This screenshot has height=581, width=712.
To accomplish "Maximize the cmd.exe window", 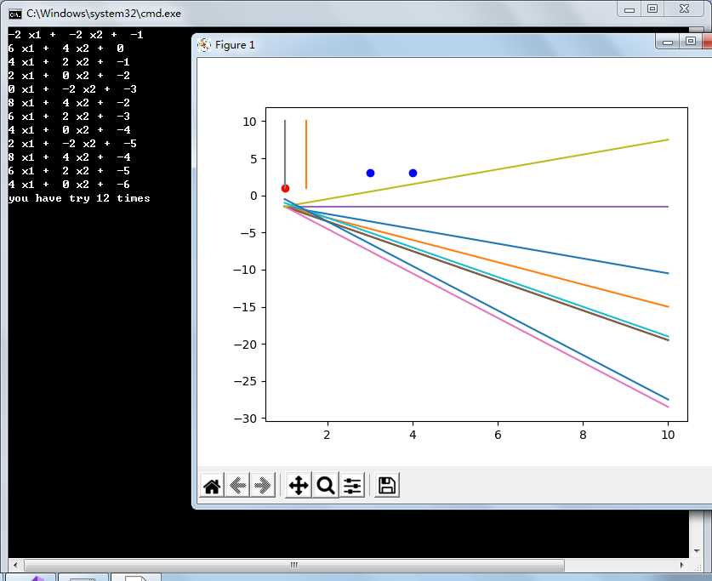I will pos(652,9).
